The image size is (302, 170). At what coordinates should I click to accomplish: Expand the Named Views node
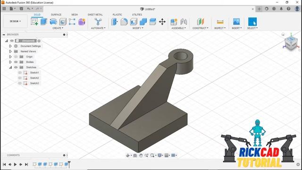(10, 51)
